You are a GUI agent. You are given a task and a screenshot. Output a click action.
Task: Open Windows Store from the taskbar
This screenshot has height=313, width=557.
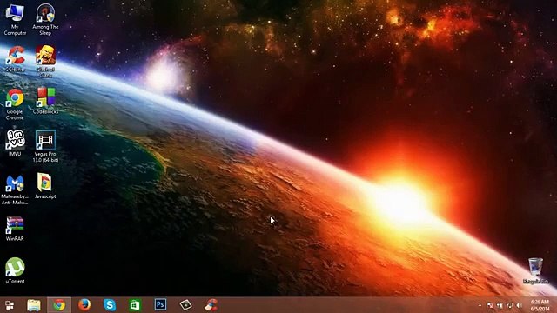(135, 305)
